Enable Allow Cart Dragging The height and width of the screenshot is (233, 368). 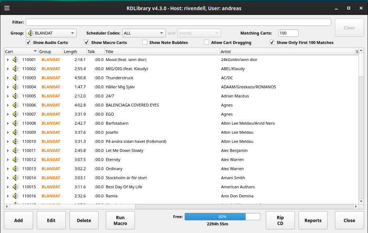[x=207, y=43]
